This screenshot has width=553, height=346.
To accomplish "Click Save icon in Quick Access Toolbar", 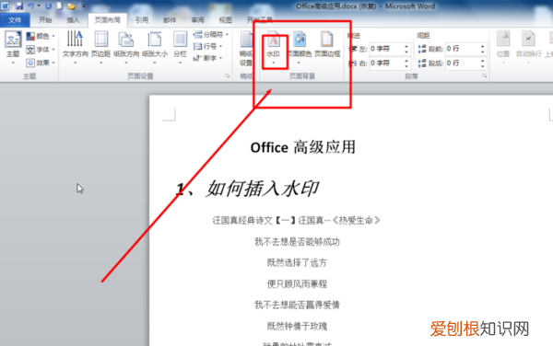I will point(19,6).
